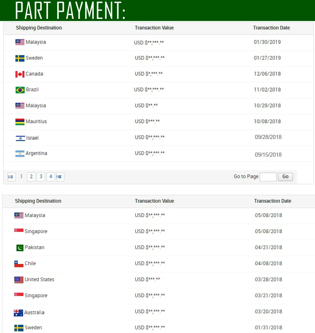
Task: Click the next page pagination button
Action: pos(60,177)
